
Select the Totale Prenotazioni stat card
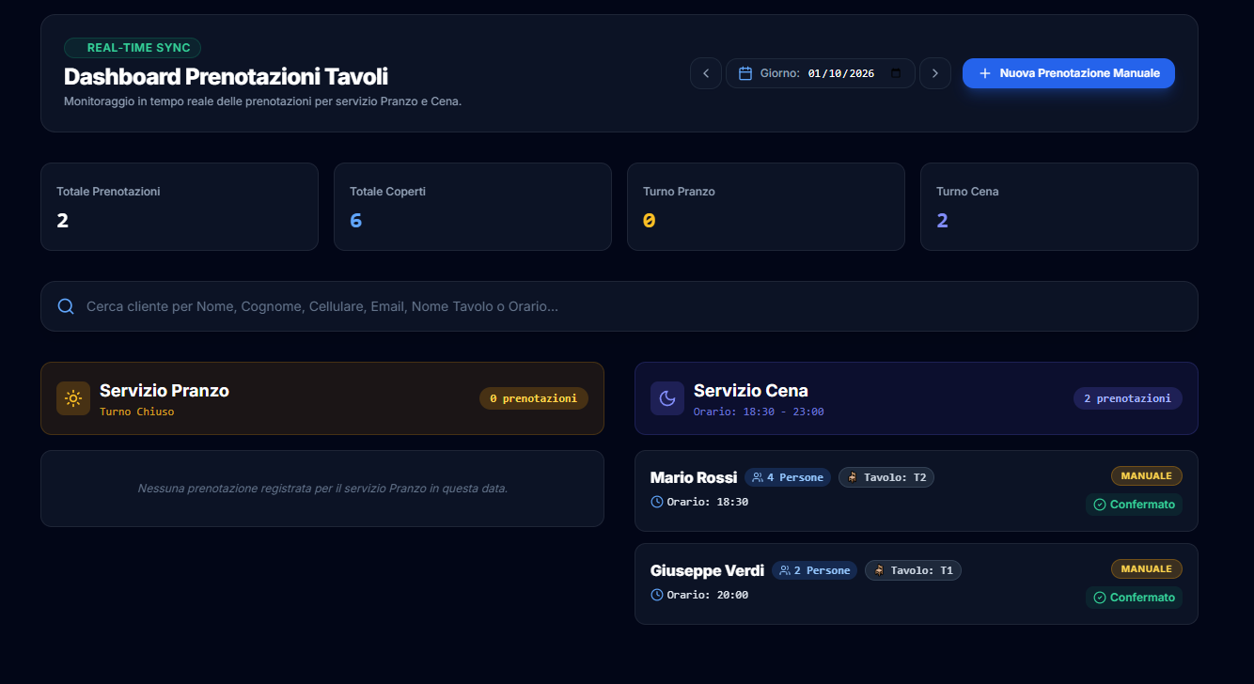click(x=180, y=207)
